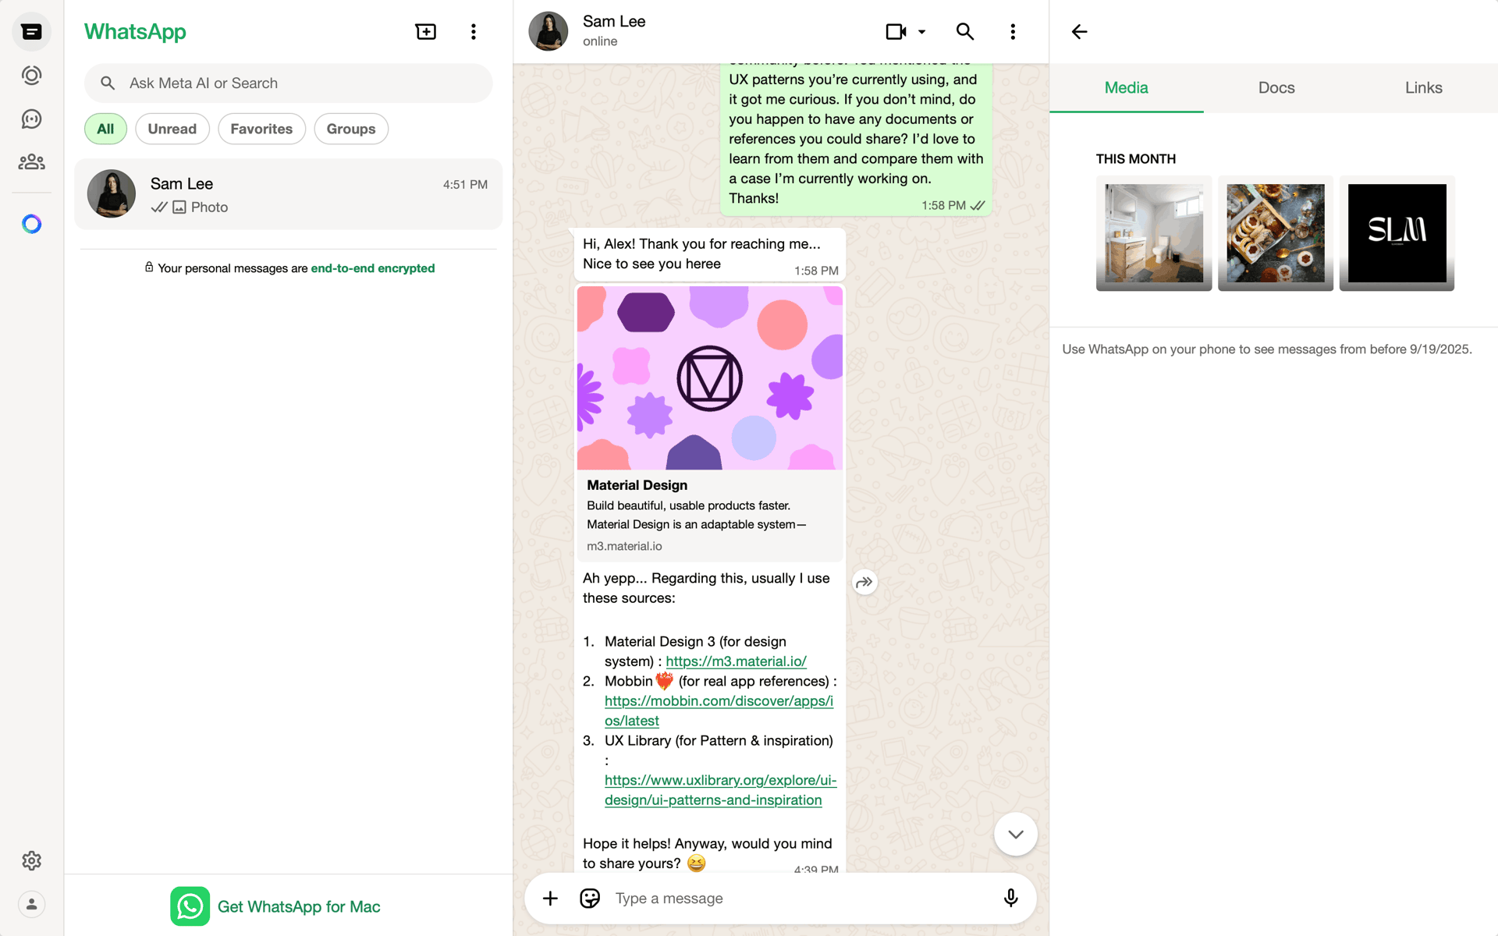Click the end-to-end encrypted link
The image size is (1498, 936).
pyautogui.click(x=373, y=268)
